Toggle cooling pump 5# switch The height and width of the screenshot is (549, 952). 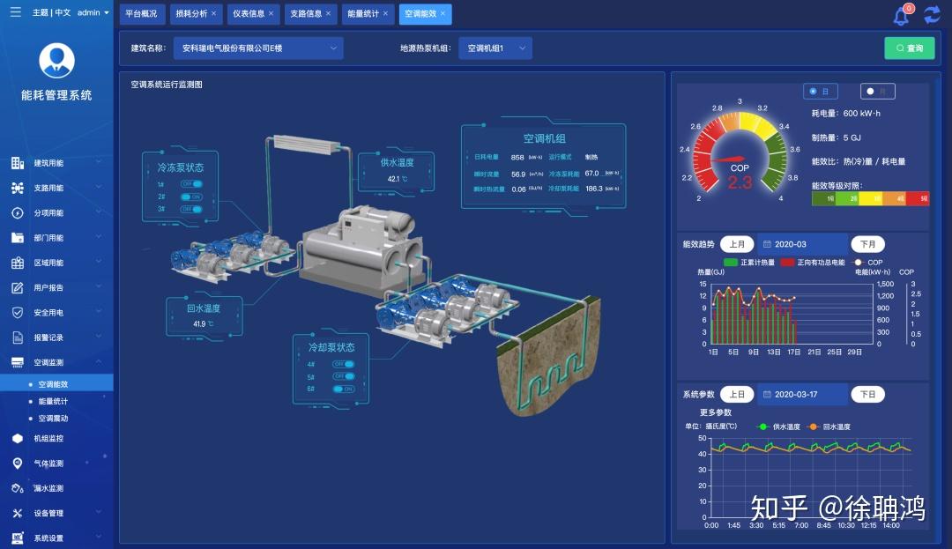pyautogui.click(x=343, y=376)
